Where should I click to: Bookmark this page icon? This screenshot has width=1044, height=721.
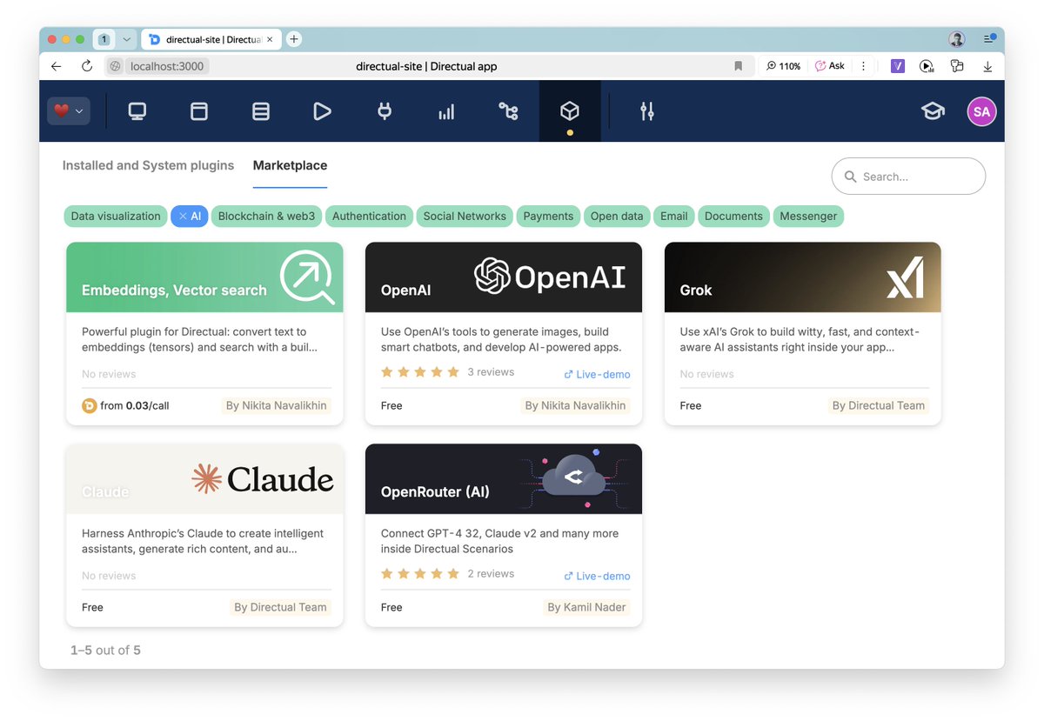739,66
